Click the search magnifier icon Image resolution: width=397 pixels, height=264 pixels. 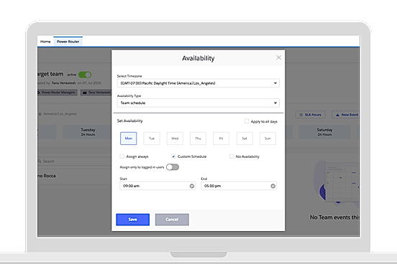[x=40, y=161]
